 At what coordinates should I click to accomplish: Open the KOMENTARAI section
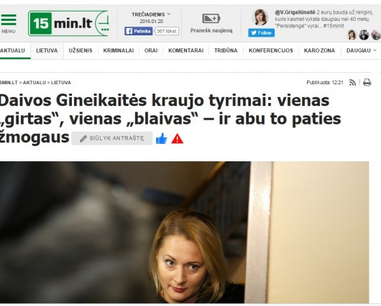pos(186,50)
